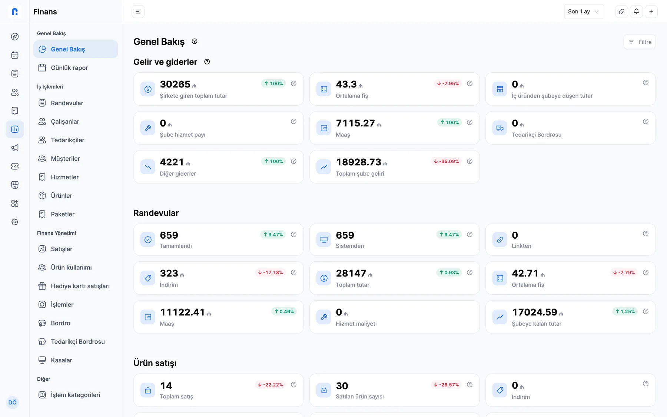Viewport: 667px width, 417px height.
Task: Click the link icon in top bar
Action: click(621, 11)
